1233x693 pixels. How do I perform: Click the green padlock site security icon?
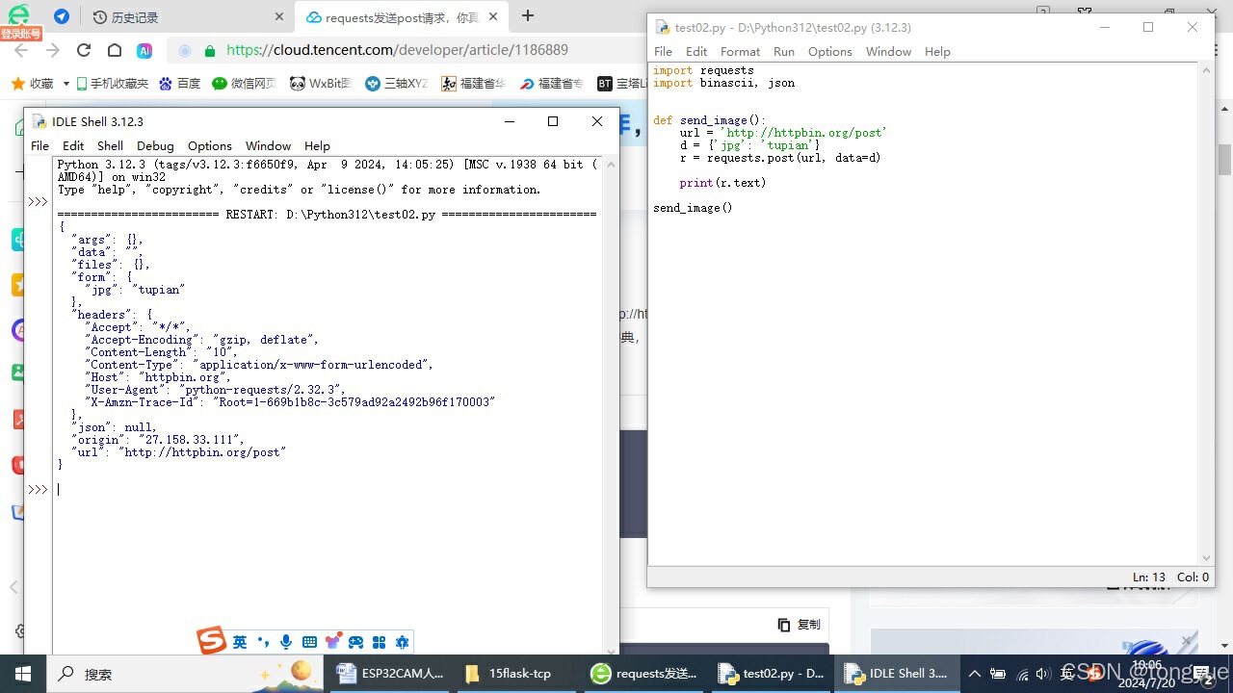(x=210, y=50)
